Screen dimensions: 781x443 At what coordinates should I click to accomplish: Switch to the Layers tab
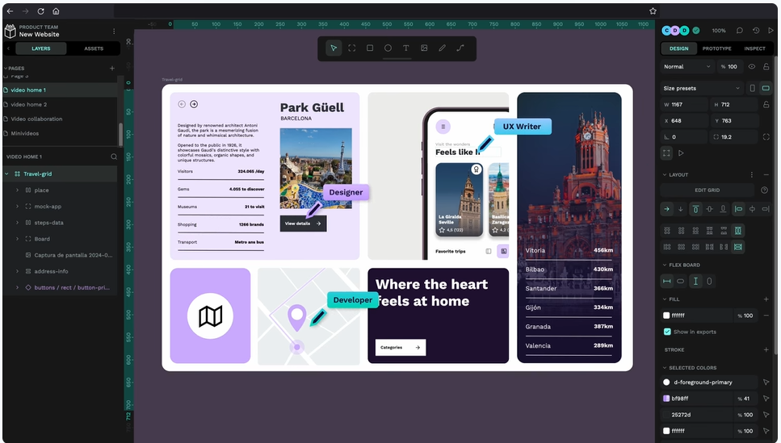41,48
